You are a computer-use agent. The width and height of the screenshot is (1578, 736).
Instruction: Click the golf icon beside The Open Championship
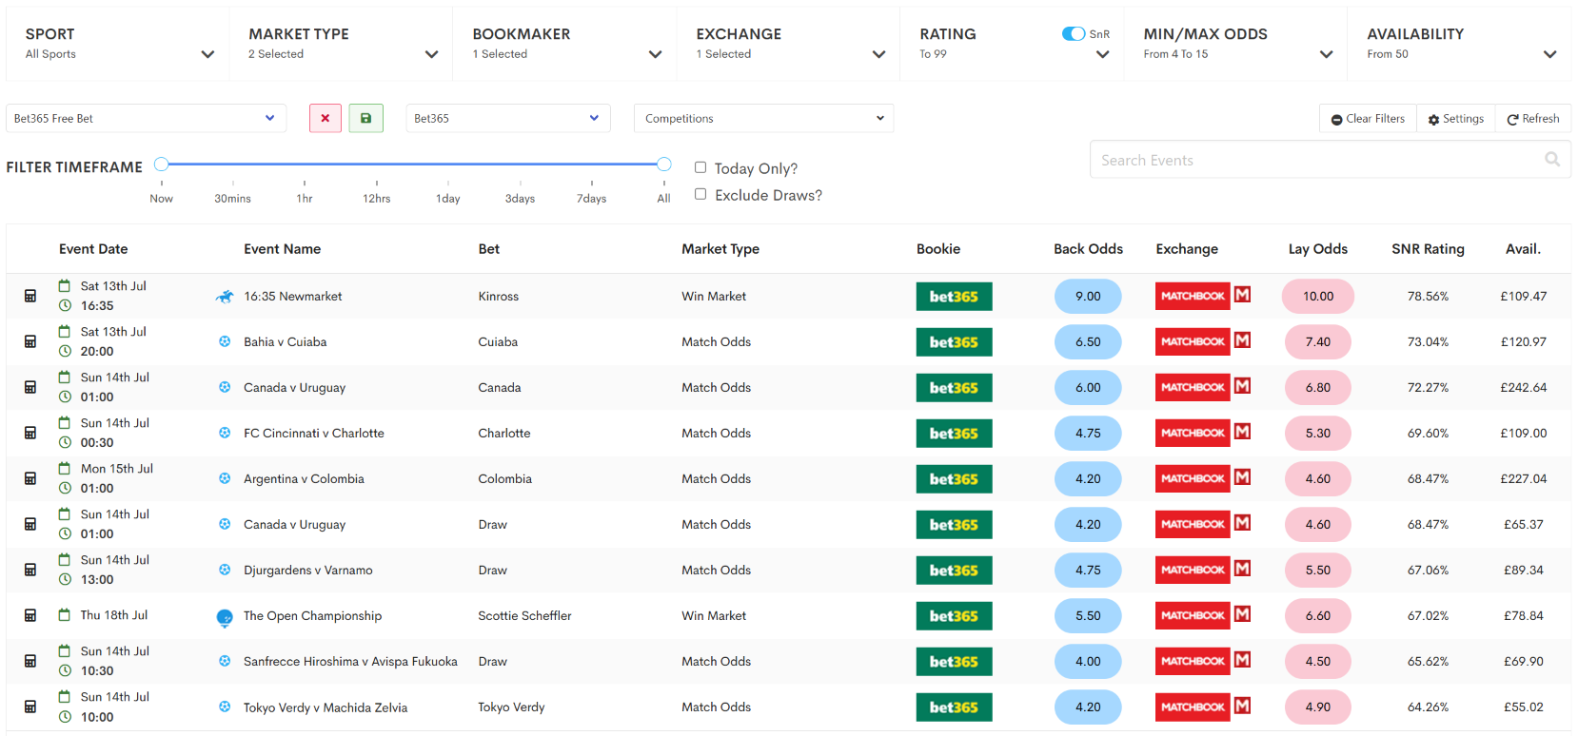(225, 618)
